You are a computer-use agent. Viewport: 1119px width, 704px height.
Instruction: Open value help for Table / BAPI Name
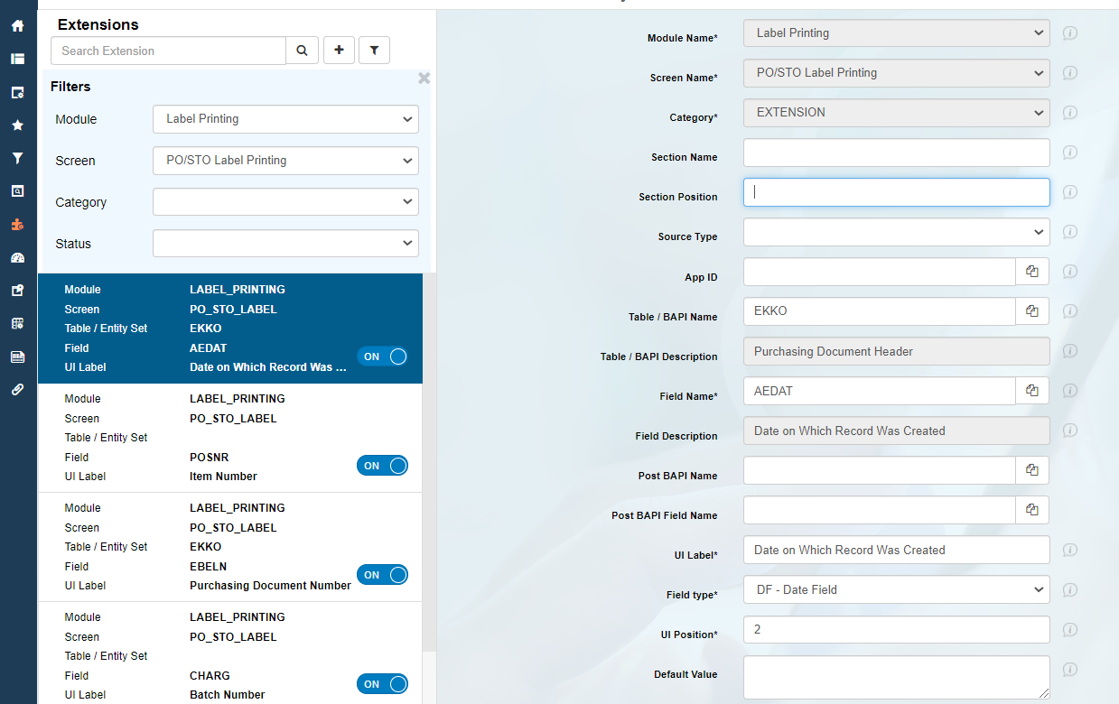1032,311
